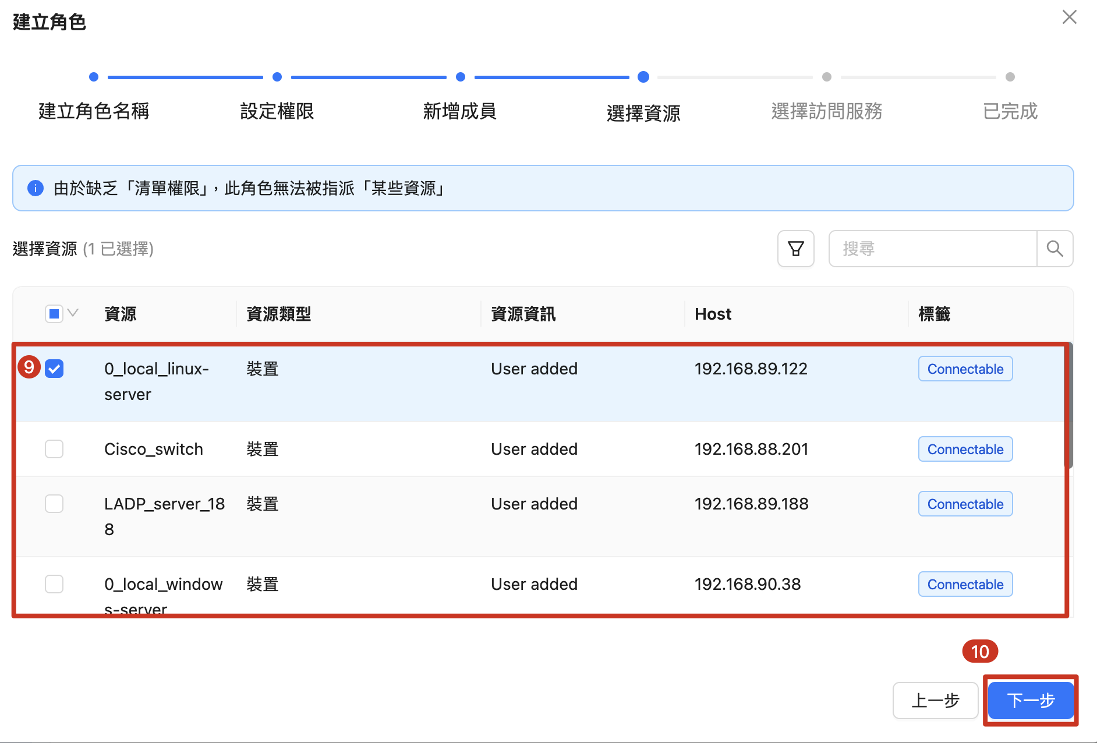Click the 選擇訪問服務 step dot

(x=826, y=77)
